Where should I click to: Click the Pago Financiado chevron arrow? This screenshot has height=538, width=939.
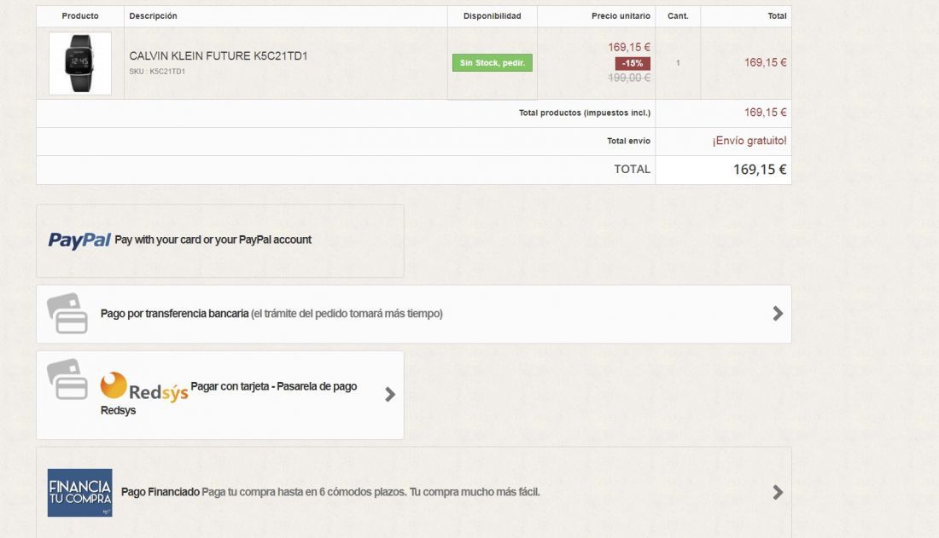click(778, 493)
